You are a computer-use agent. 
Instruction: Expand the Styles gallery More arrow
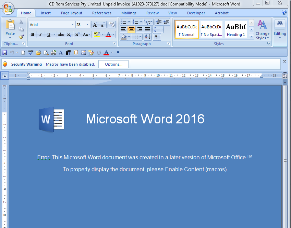(252, 36)
